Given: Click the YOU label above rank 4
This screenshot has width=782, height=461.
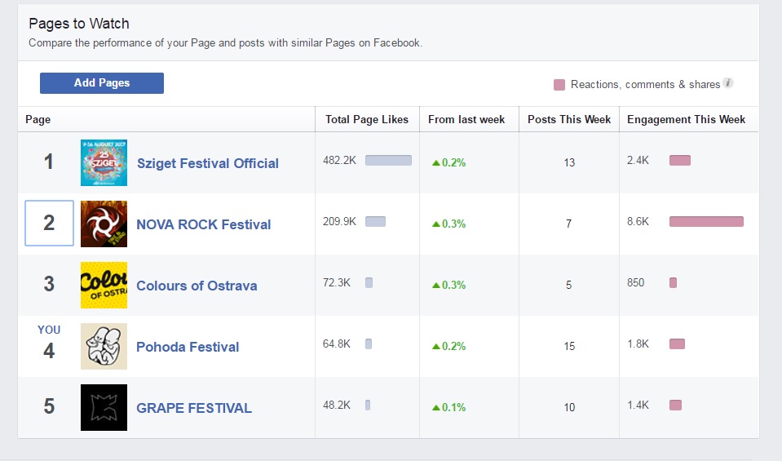Looking at the screenshot, I should tap(49, 330).
